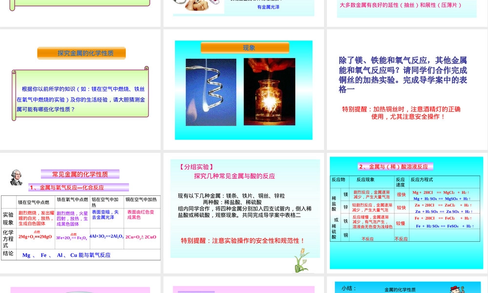The width and height of the screenshot is (488, 293).
Task: Select the green scroll text starting 根据你以前所学的知识
Action: [x=81, y=99]
